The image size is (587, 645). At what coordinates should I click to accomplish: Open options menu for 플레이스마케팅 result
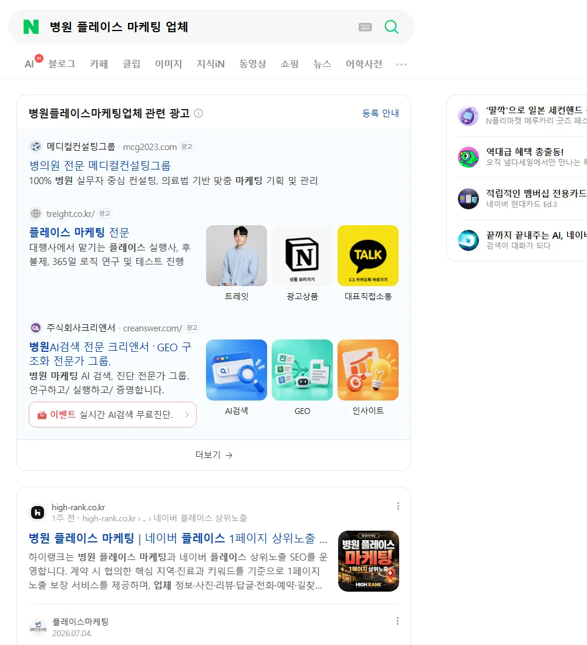click(397, 621)
